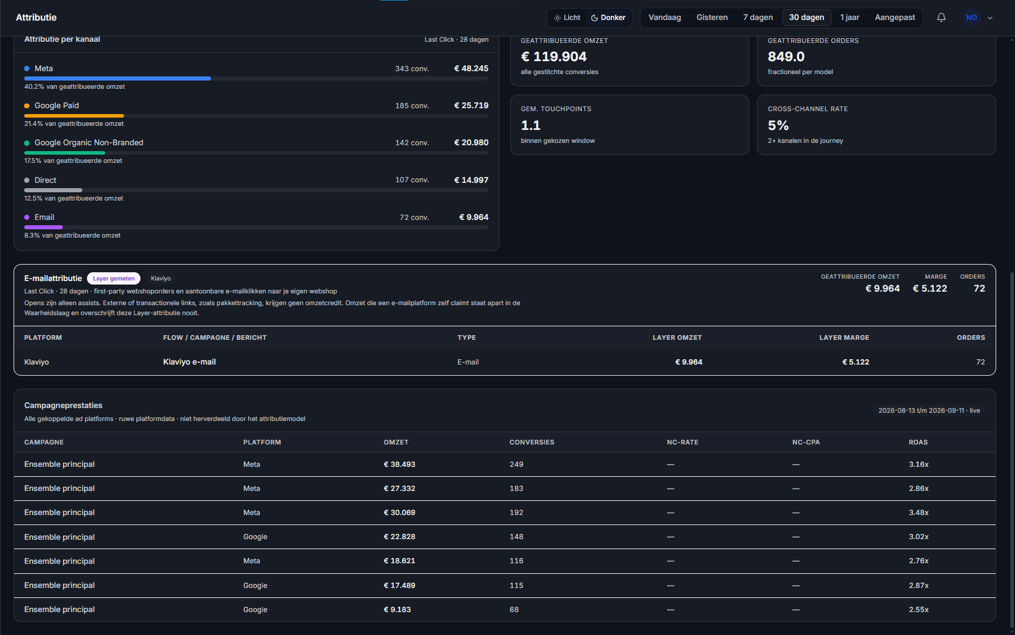Click the € 5.122 marge summary value
The height and width of the screenshot is (635, 1015).
[x=930, y=289]
